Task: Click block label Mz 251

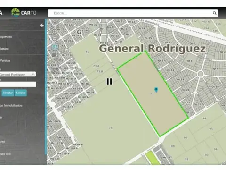Action: point(66,55)
